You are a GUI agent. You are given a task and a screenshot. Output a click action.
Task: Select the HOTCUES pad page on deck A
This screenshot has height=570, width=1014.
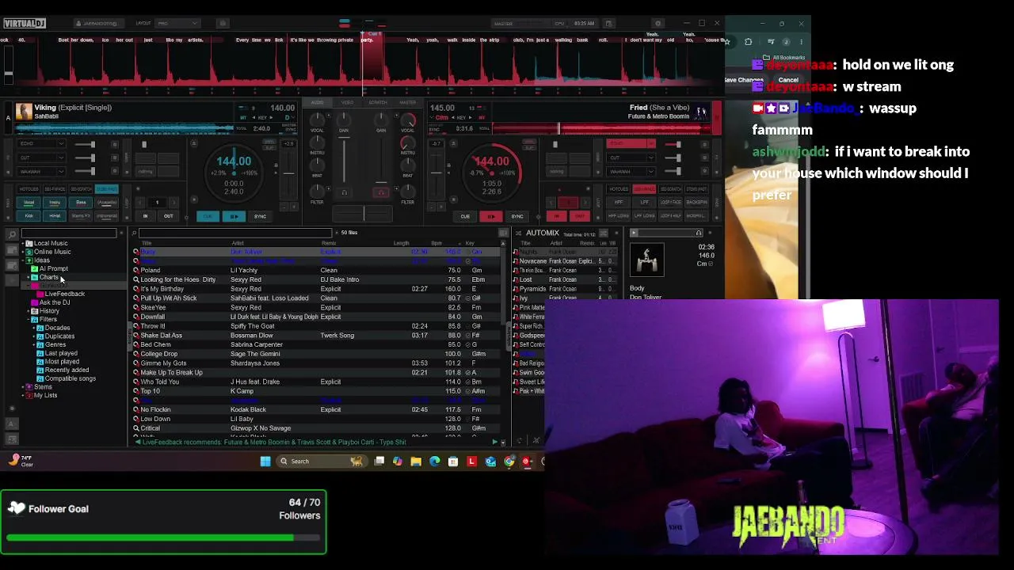29,189
